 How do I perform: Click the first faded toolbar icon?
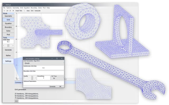coord(4,11)
